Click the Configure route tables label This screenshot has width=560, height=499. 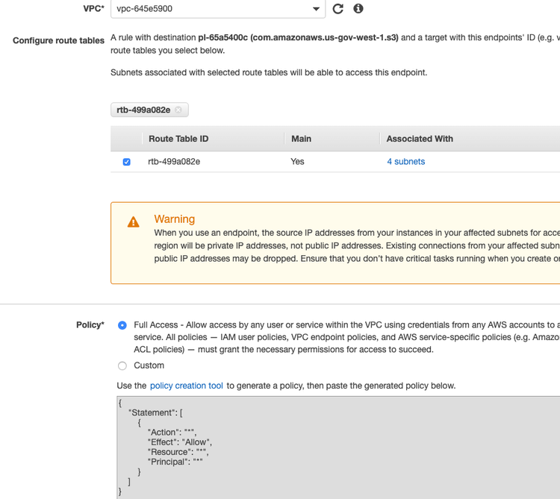point(58,40)
